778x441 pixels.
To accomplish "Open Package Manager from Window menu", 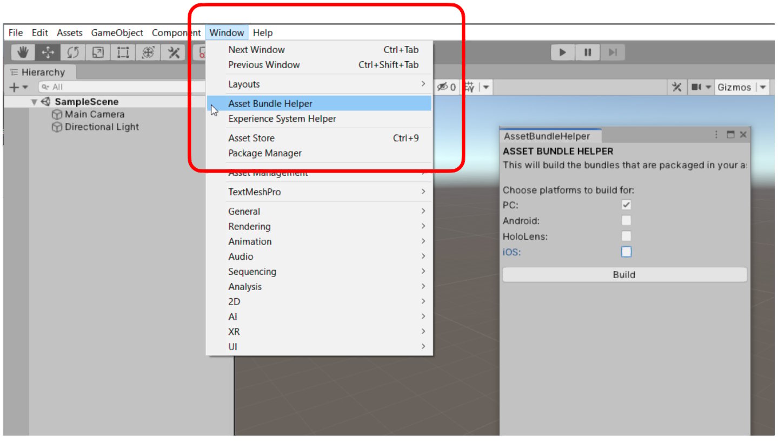I will [x=320, y=153].
